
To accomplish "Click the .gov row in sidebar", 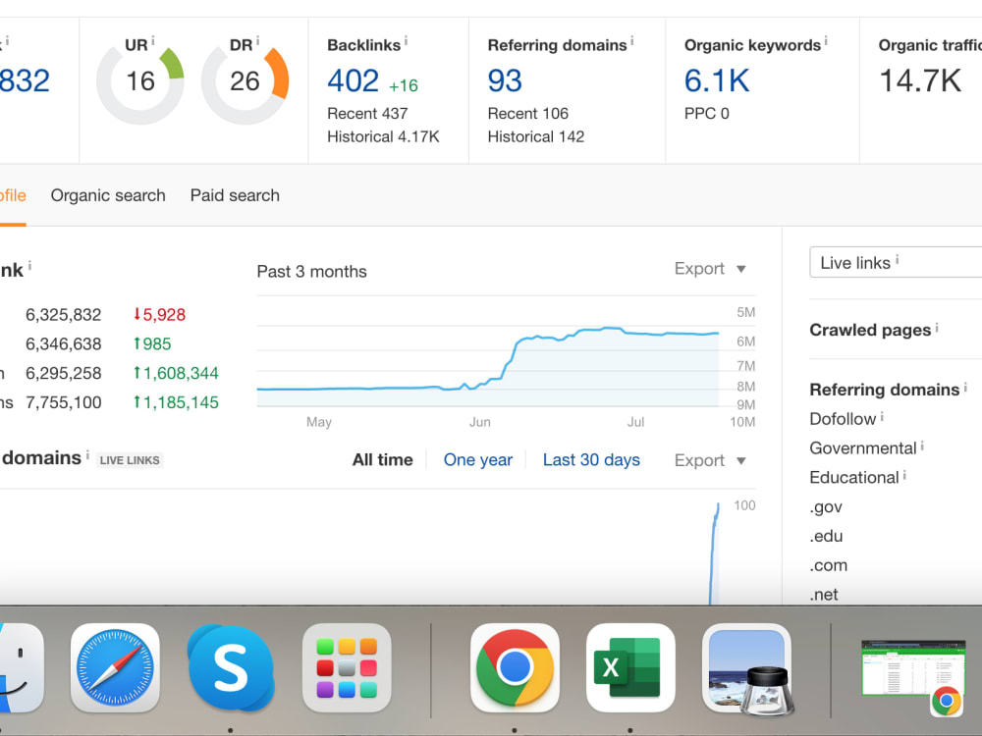I will point(826,507).
